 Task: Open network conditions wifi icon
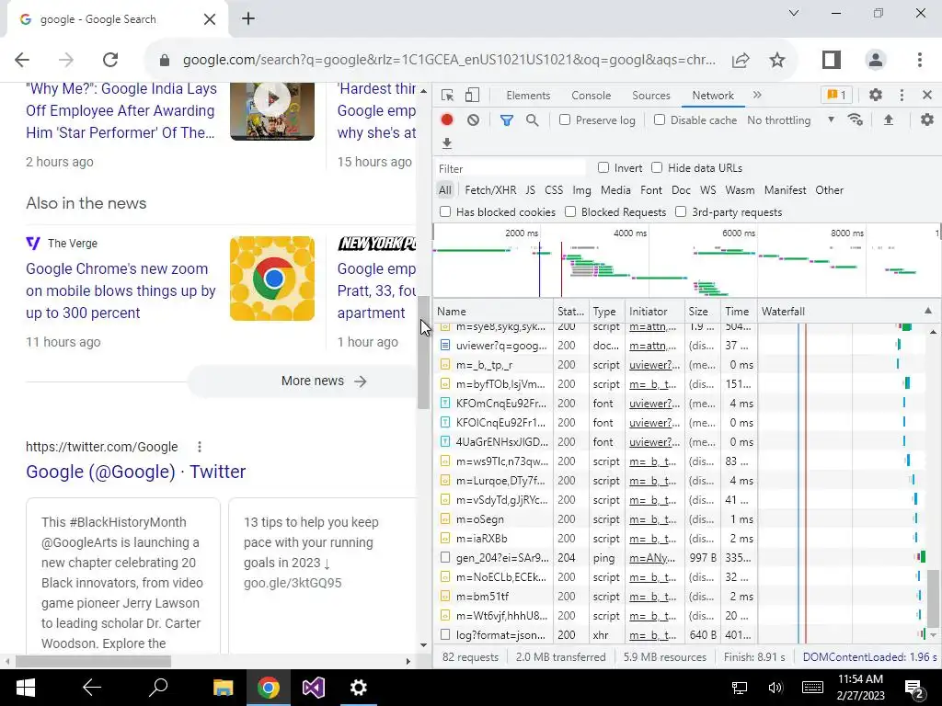coord(856,120)
